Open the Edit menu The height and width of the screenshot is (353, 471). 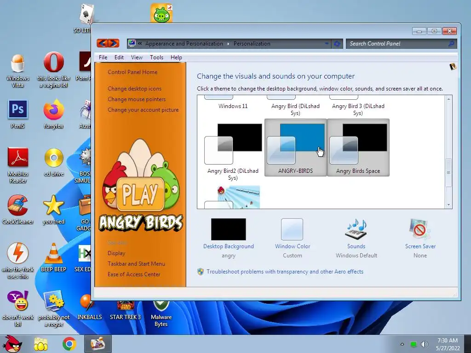coord(119,57)
